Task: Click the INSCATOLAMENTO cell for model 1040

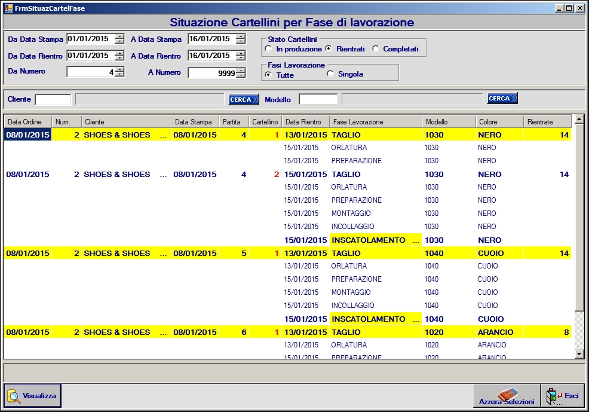Action: pyautogui.click(x=376, y=319)
